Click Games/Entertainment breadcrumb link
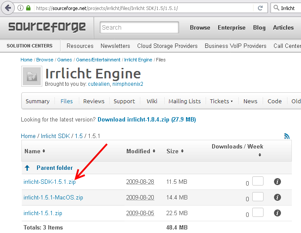This screenshot has width=301, height=233. (x=98, y=60)
